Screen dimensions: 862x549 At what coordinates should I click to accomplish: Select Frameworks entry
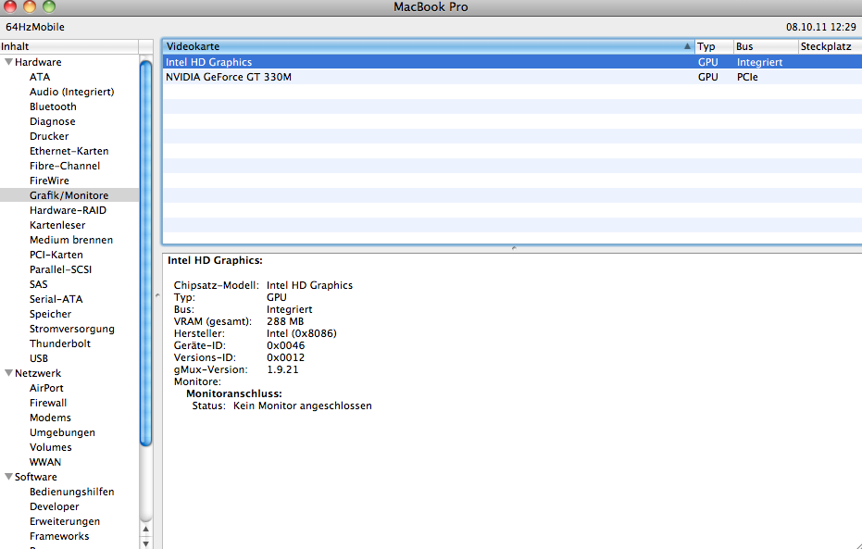(59, 536)
